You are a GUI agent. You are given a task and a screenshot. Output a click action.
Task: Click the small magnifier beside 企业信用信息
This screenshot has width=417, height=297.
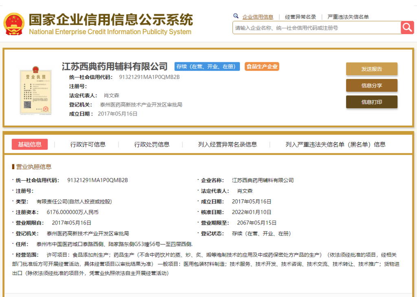pos(236,15)
